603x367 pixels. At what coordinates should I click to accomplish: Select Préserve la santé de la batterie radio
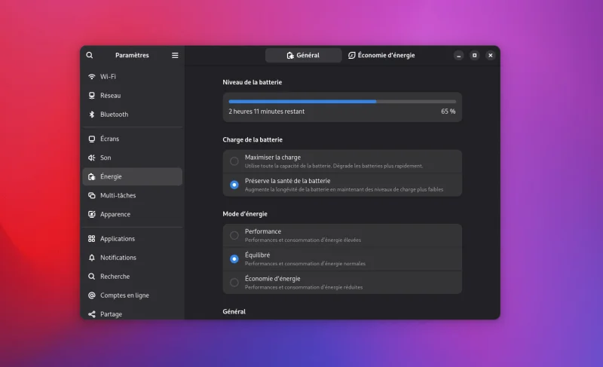point(234,185)
